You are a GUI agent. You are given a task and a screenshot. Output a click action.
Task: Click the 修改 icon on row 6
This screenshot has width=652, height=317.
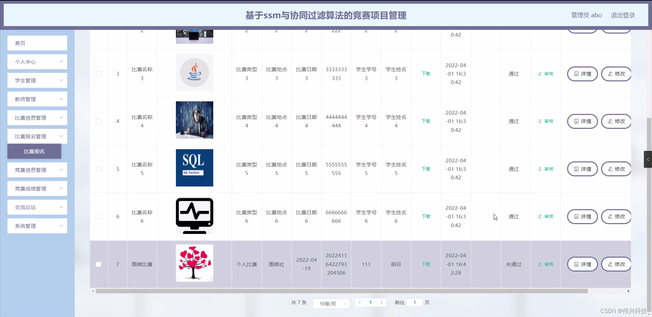[x=616, y=217]
